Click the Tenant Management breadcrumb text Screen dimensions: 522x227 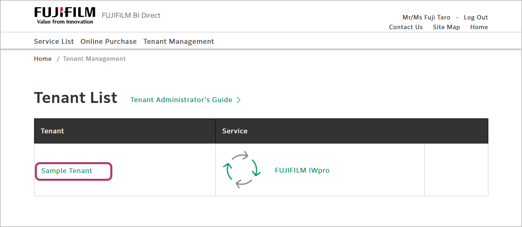click(x=95, y=59)
